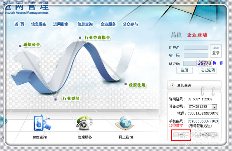Screen dimensions: 232x151
Task: Click the 15位数字 hint text
Action: (x=176, y=125)
